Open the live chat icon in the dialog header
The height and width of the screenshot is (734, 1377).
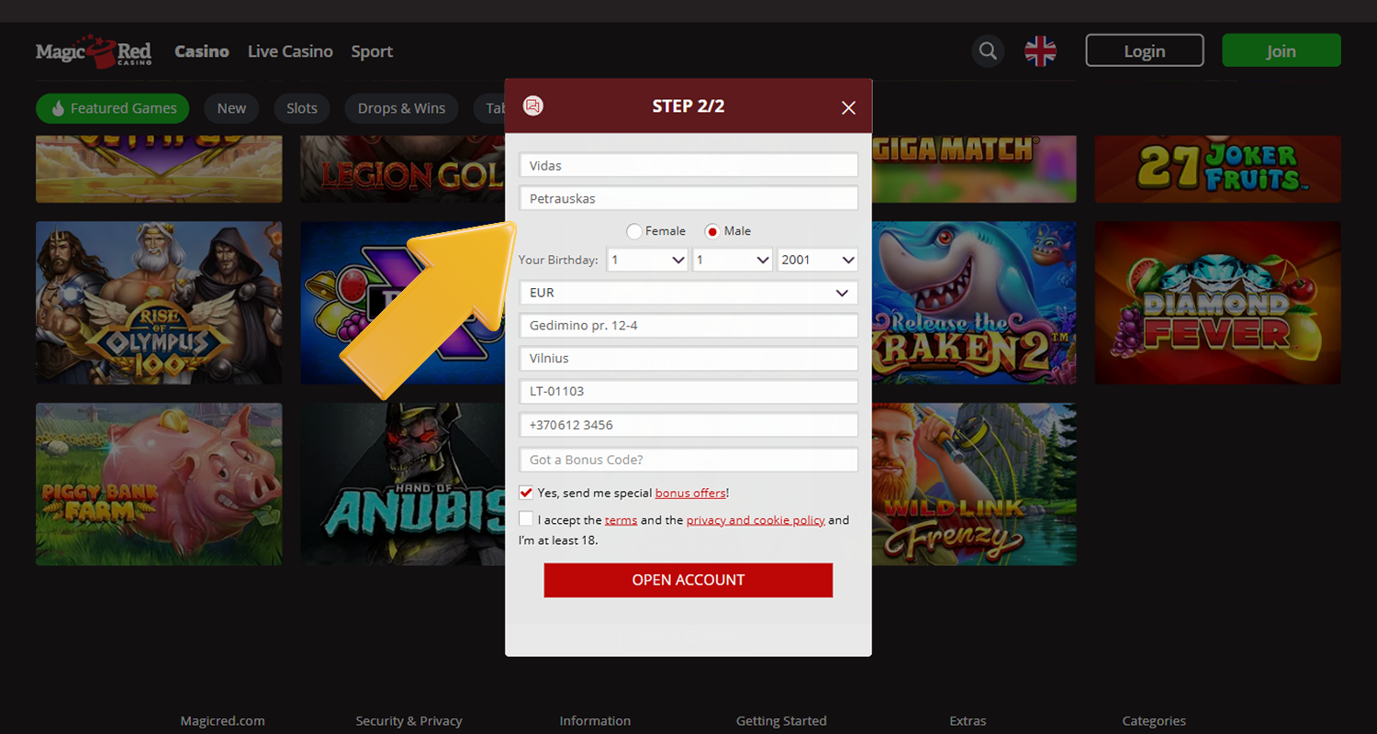[x=533, y=106]
